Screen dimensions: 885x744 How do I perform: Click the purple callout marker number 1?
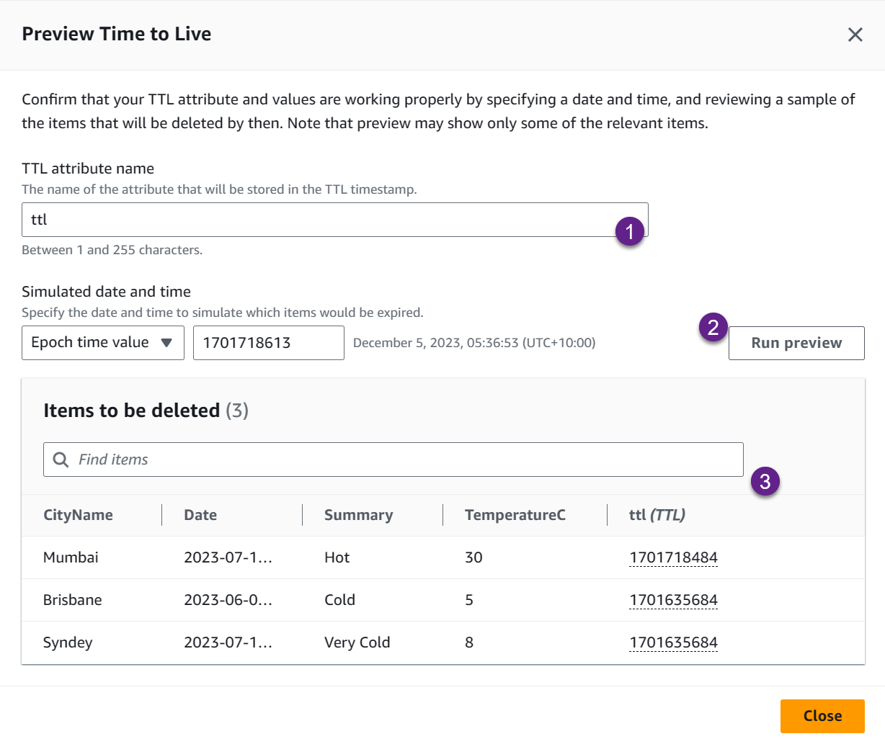click(630, 232)
